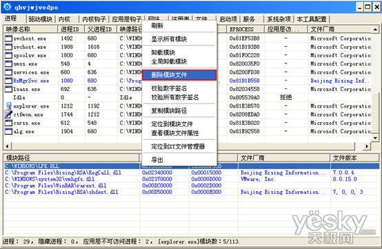Viewport: 382px width, 249px height.
Task: Click the svchost.exe icon for PID 1988
Action: [8, 47]
